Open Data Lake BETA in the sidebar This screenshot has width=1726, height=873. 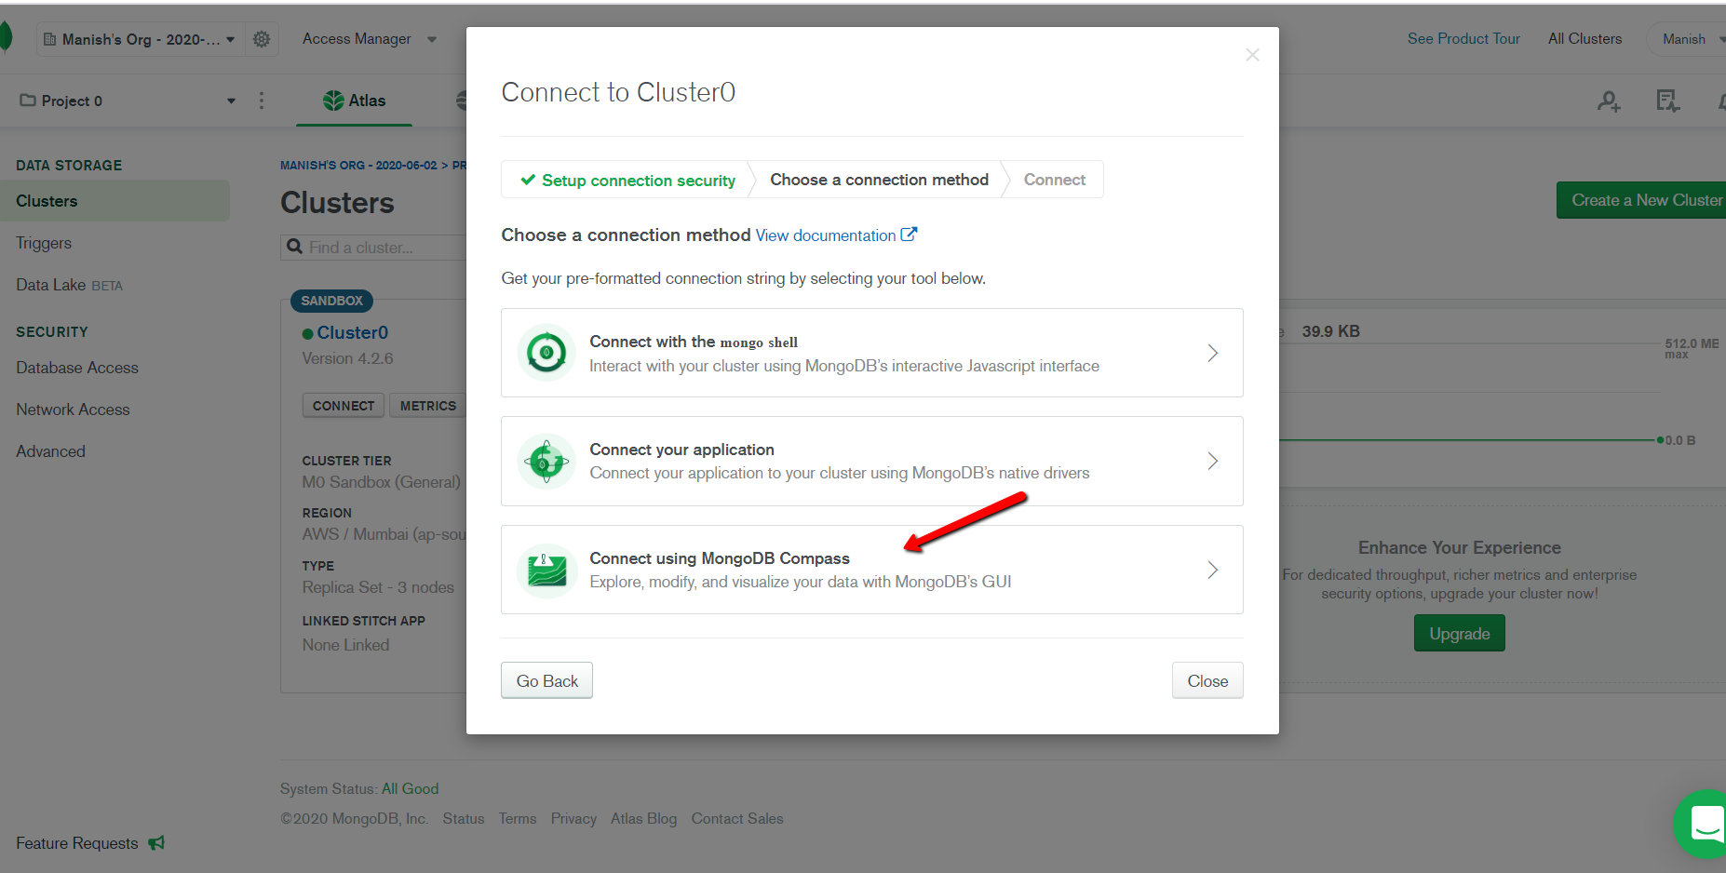tap(69, 285)
